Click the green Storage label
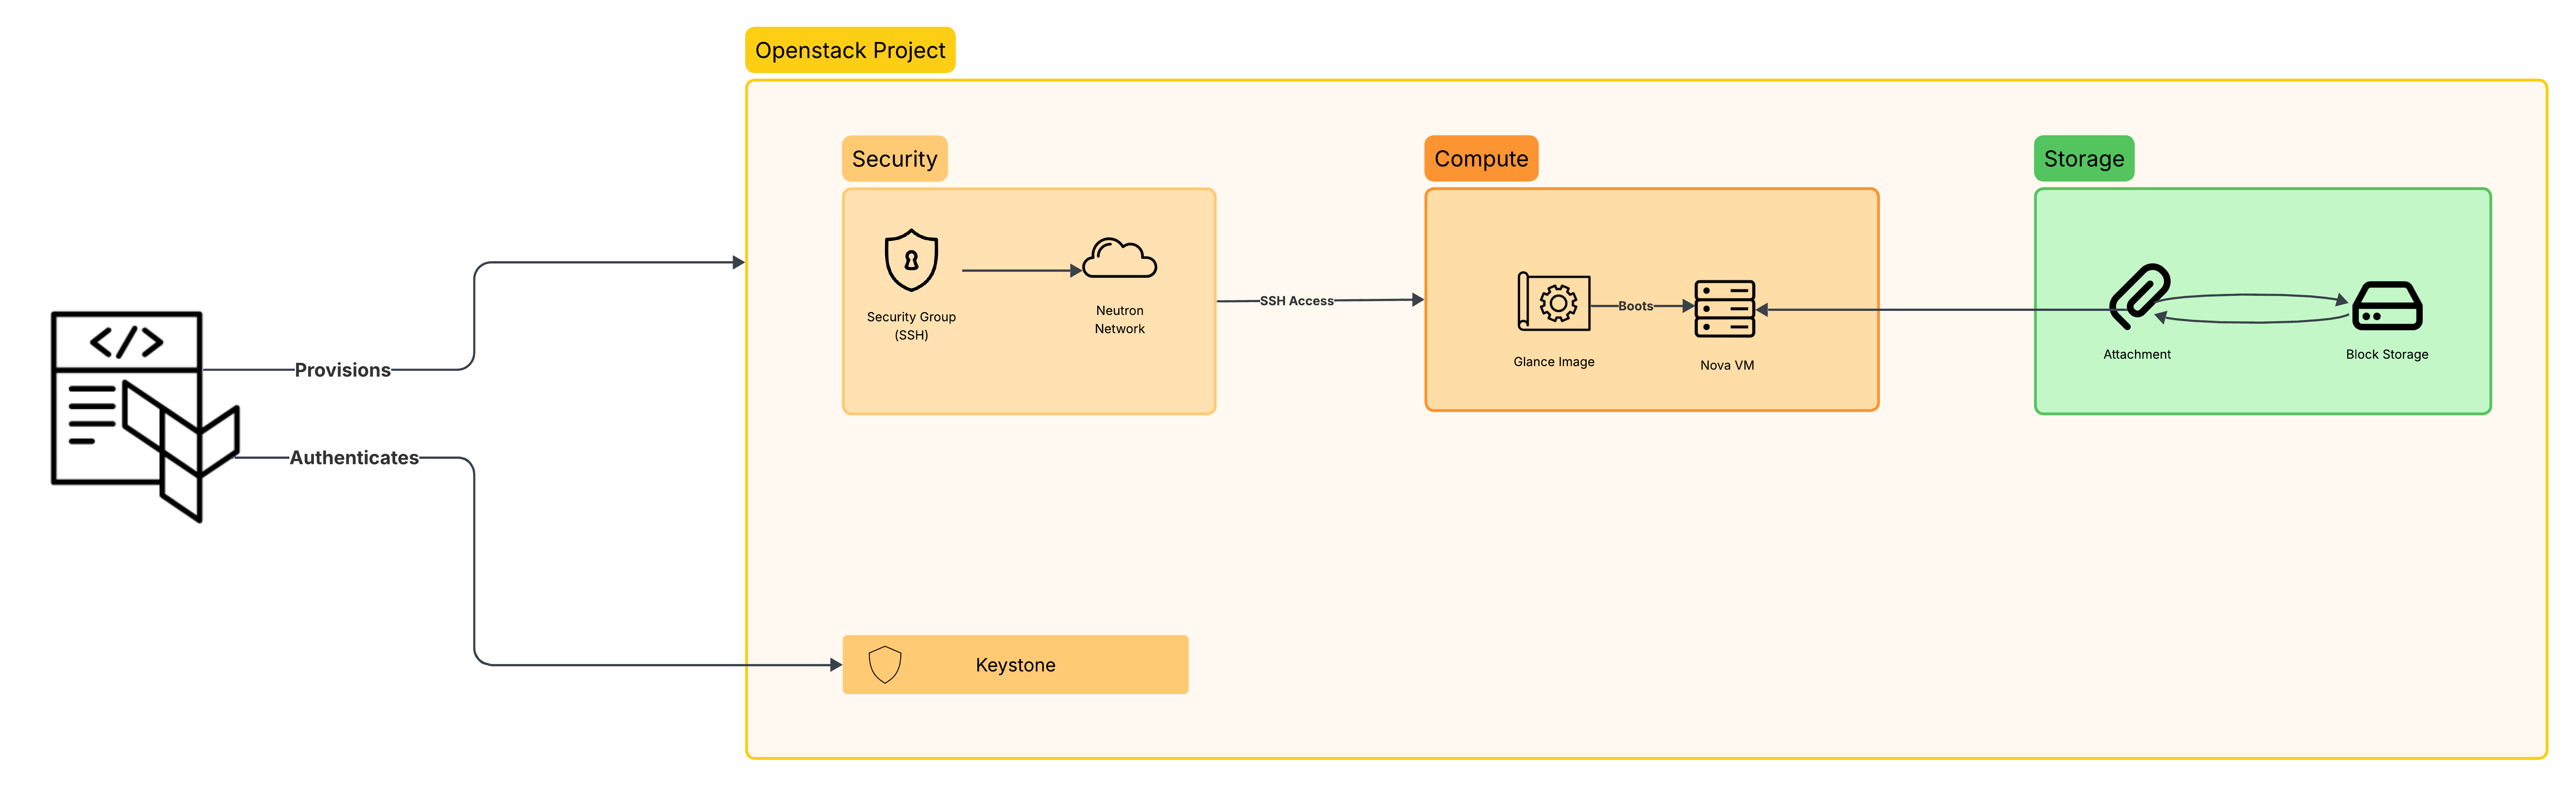Image resolution: width=2576 pixels, height=787 pixels. [x=2084, y=159]
